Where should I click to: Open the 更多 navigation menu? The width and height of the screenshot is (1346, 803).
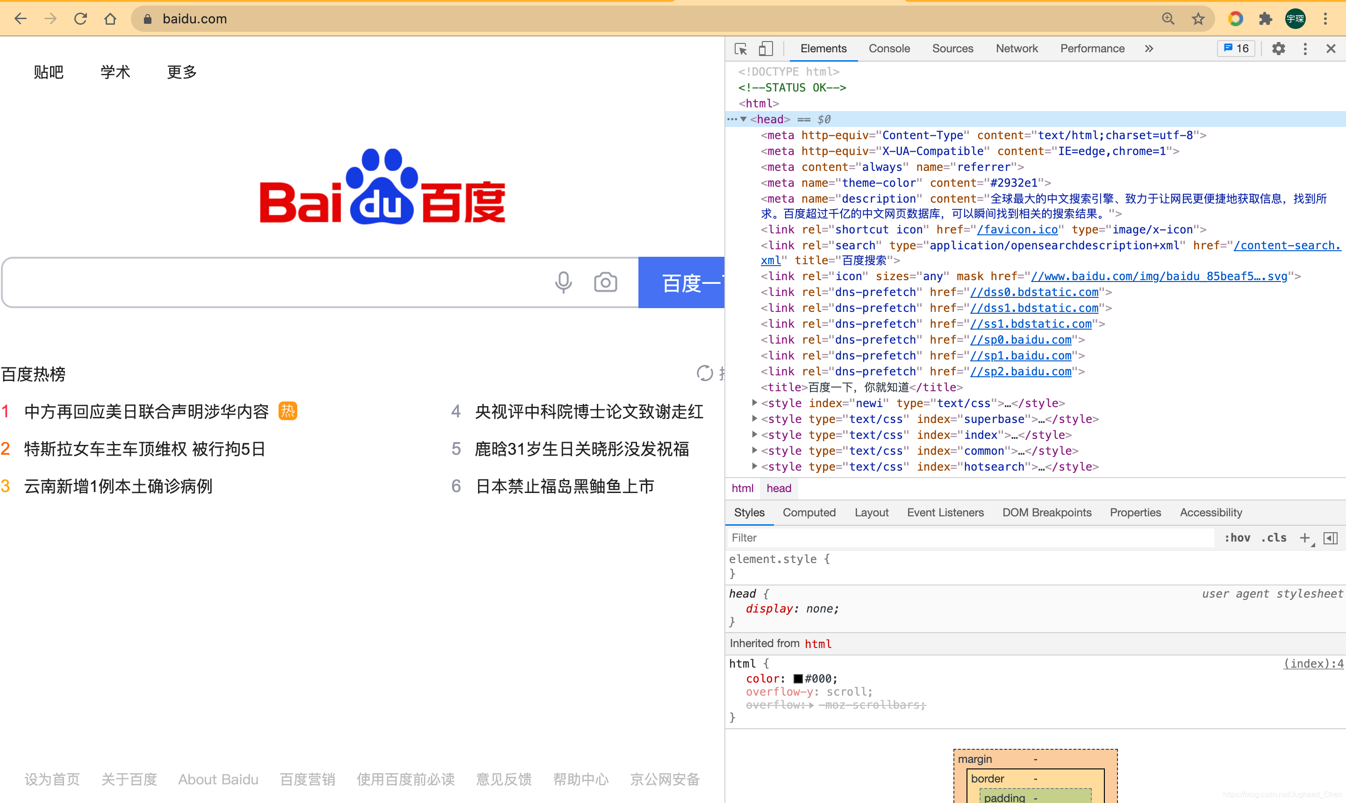(x=182, y=72)
